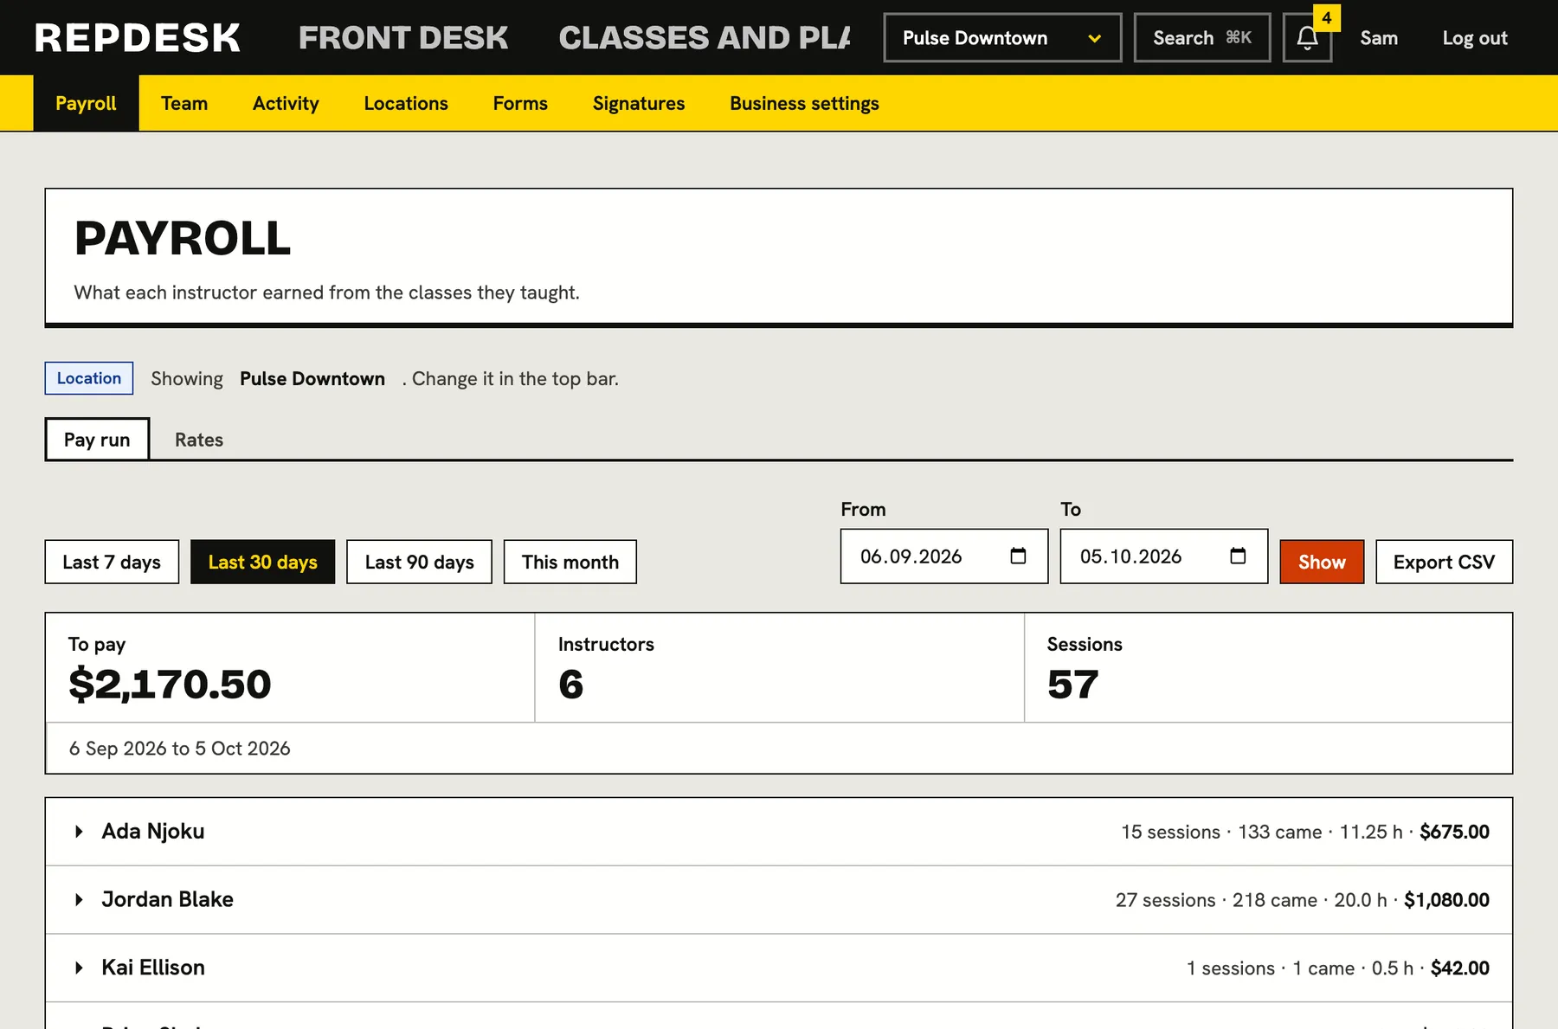Viewport: 1558px width, 1029px height.
Task: Select the This month range
Action: 570,563
